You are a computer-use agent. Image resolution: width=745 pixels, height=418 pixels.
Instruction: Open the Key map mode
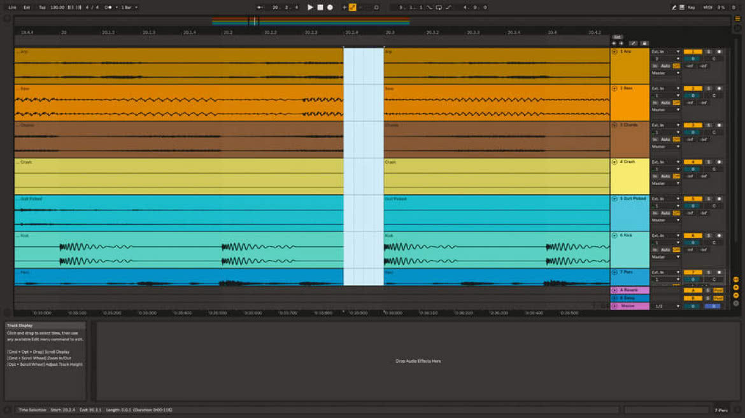pos(692,7)
